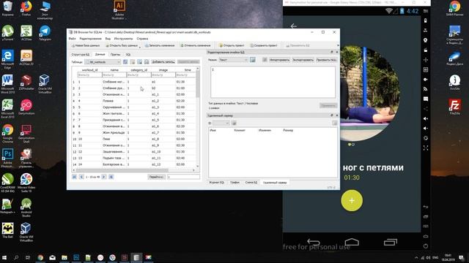The height and width of the screenshot is (263, 469).
Task: Click the Импортировать button
Action: (x=279, y=60)
